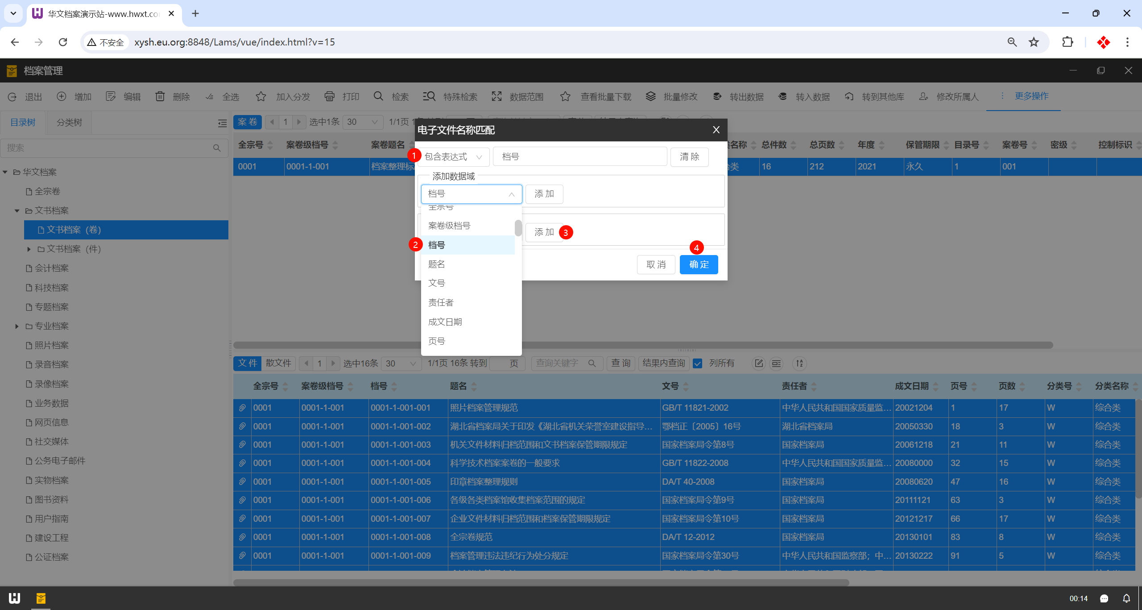Viewport: 1142px width, 610px height.
Task: Switch to the 分类树 tab
Action: [x=69, y=122]
